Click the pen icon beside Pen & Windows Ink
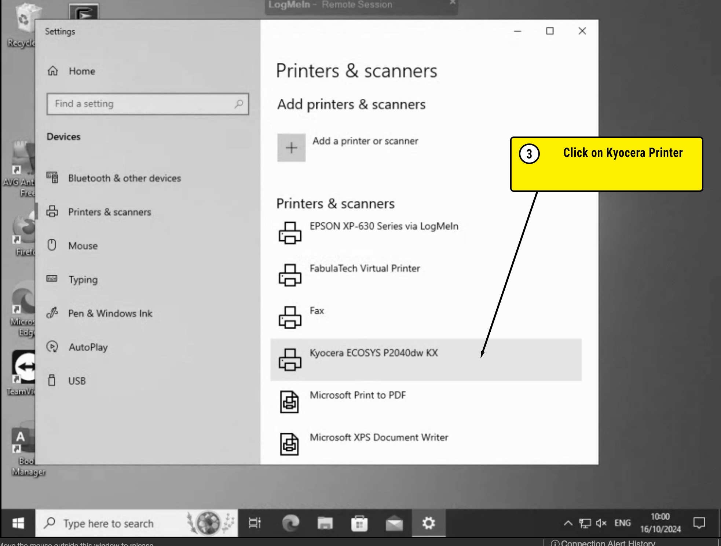Viewport: 721px width, 546px height. click(x=52, y=313)
